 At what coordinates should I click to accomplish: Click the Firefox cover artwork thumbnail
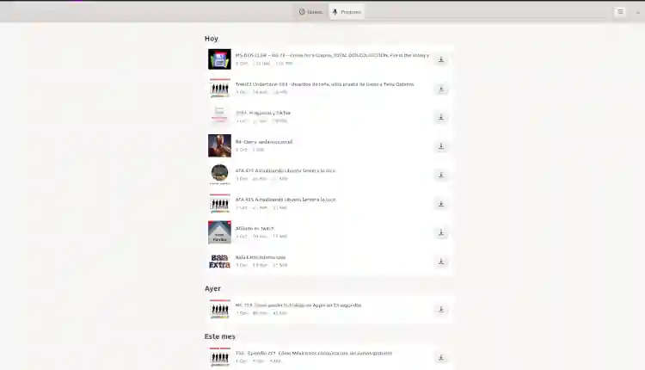(x=219, y=232)
